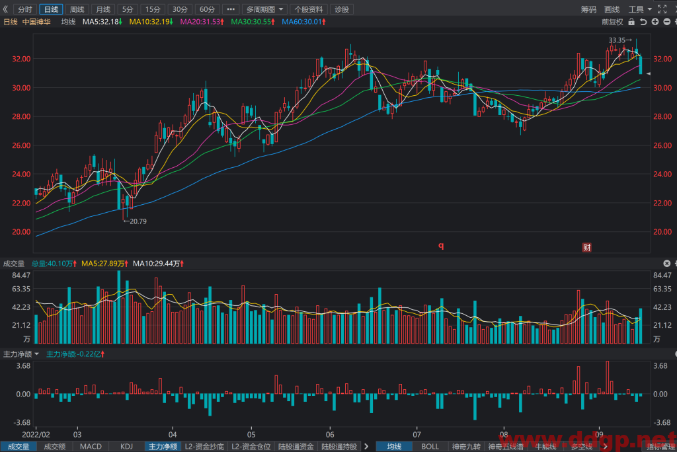Expand the 工具 tools dropdown
Screen dimensions: 677x452
tap(639, 9)
